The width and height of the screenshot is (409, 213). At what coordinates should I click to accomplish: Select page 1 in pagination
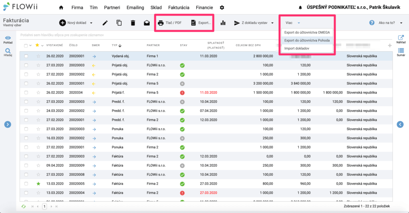[44, 207]
